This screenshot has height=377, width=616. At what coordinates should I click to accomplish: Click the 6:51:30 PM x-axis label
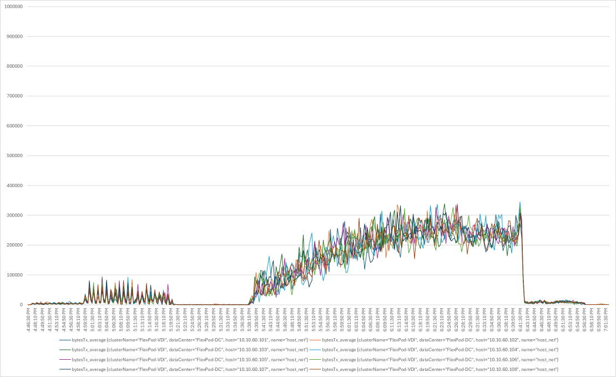(x=563, y=320)
